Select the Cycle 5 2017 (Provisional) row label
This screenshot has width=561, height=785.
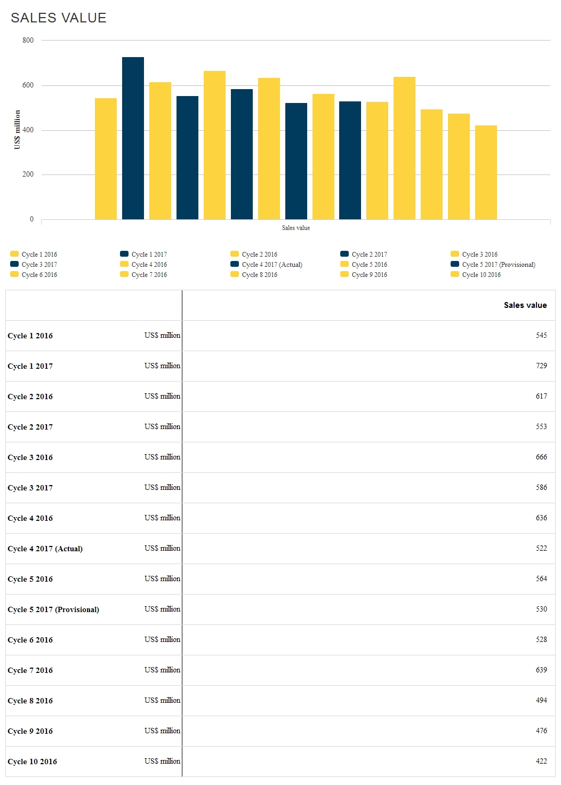53,609
